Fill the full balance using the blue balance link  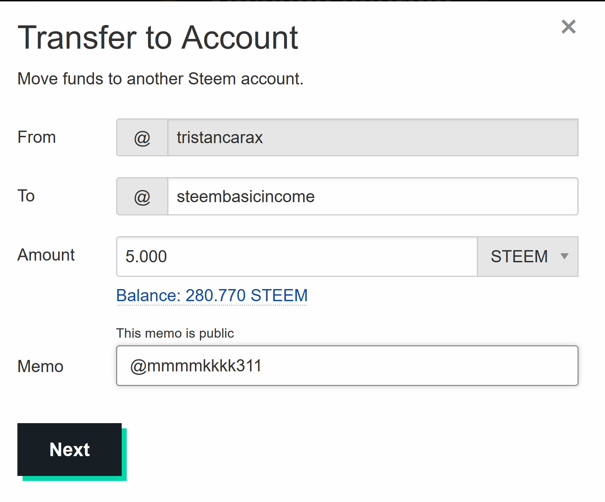212,296
